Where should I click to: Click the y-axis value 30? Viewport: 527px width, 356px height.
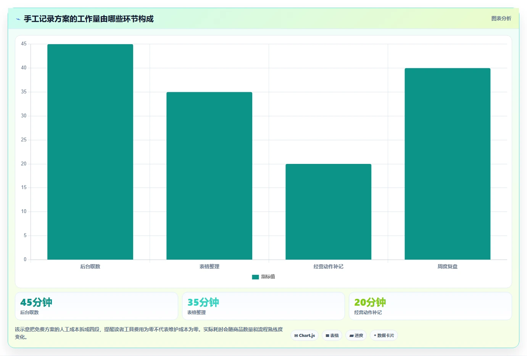(24, 115)
